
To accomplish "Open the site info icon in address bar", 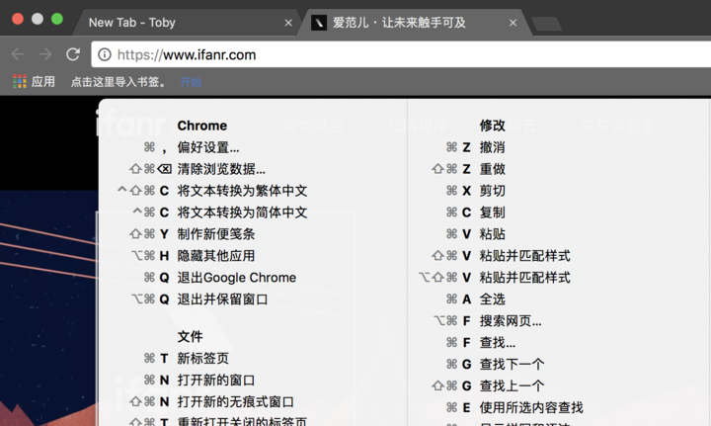I will [x=105, y=55].
